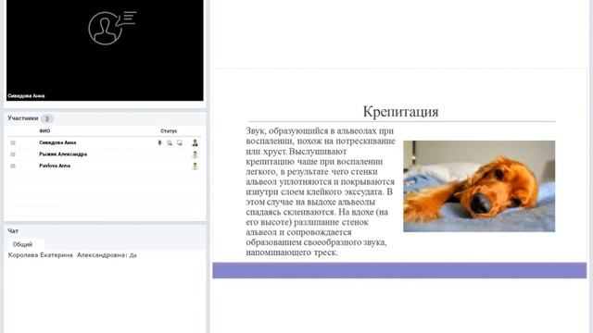593x333 pixels.
Task: Click the slide title Крепитация
Action: 400,111
